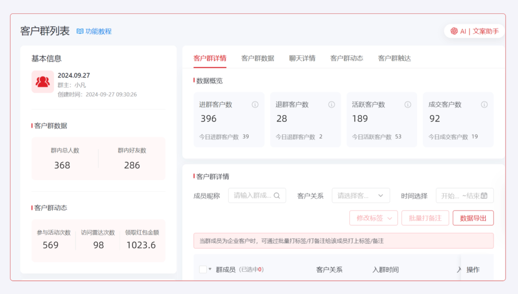Image resolution: width=518 pixels, height=294 pixels.
Task: Expand the selection options arrow beside 群成员 checkbox
Action: (x=210, y=269)
